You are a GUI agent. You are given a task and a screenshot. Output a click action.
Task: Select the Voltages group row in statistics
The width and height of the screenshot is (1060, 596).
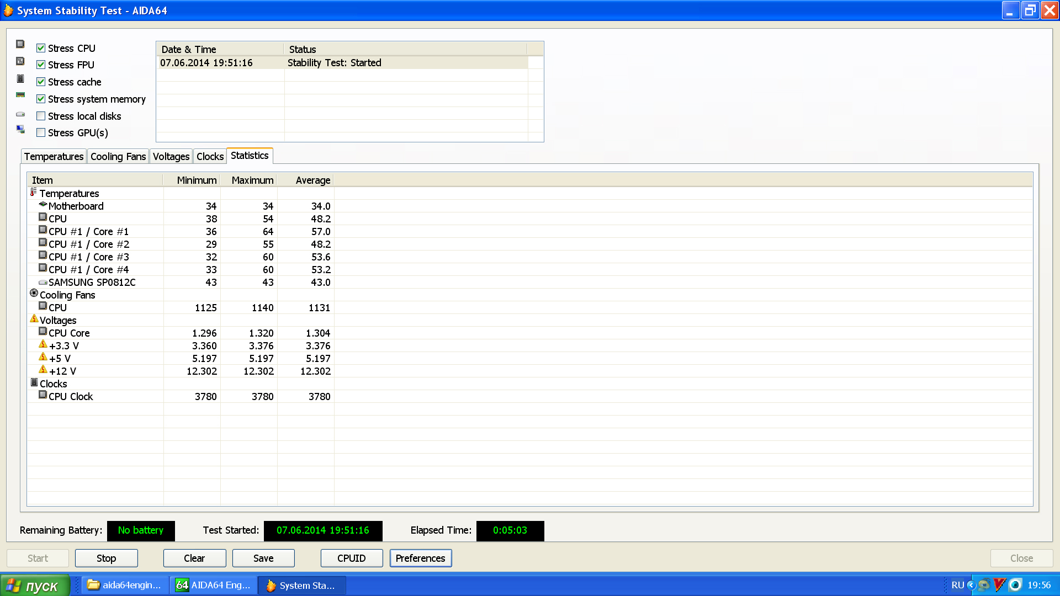pos(58,321)
